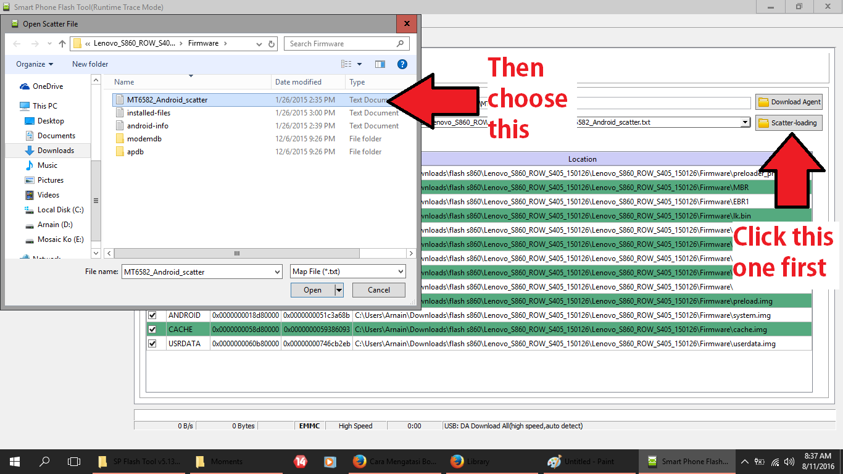Image resolution: width=843 pixels, height=474 pixels.
Task: Click the navigation pane vertical scrollbar
Action: coord(96,199)
